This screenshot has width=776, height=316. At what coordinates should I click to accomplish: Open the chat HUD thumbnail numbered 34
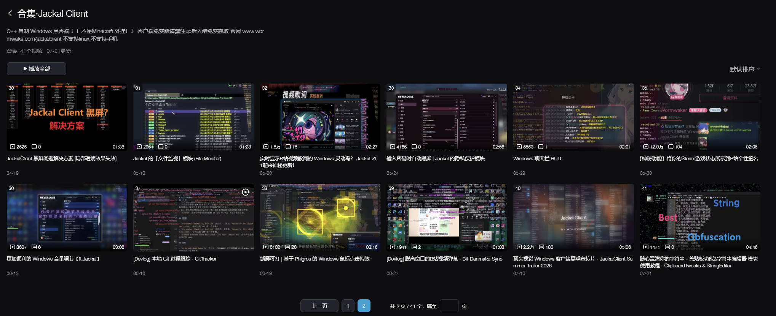tap(573, 117)
